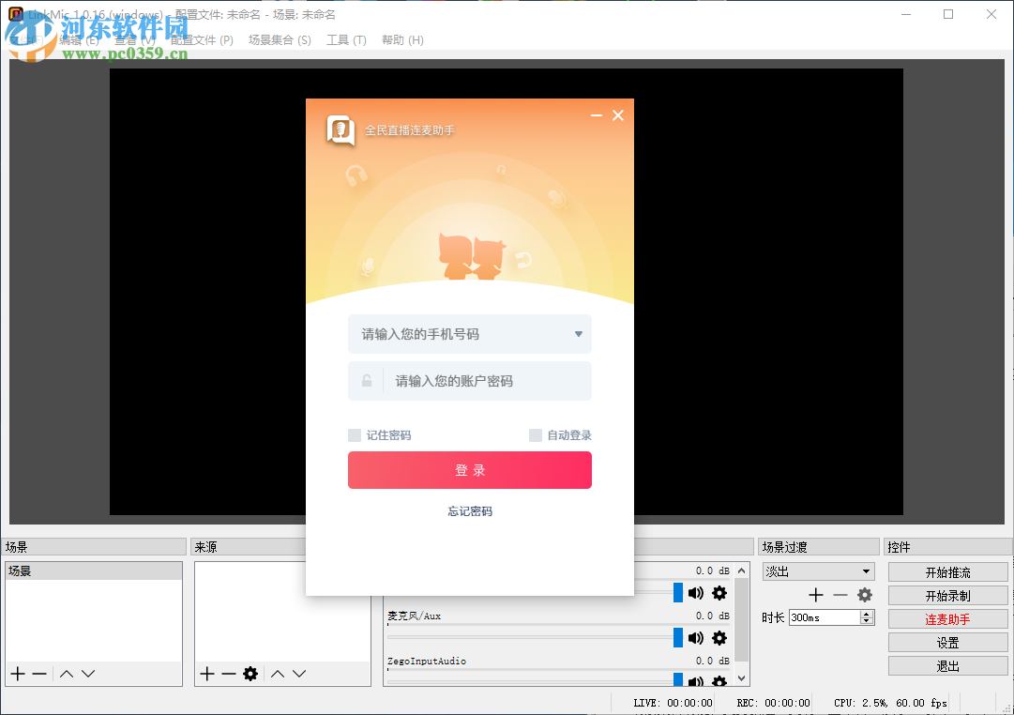Increase 时长 with the stepper arrow
Image resolution: width=1014 pixels, height=715 pixels.
point(865,613)
